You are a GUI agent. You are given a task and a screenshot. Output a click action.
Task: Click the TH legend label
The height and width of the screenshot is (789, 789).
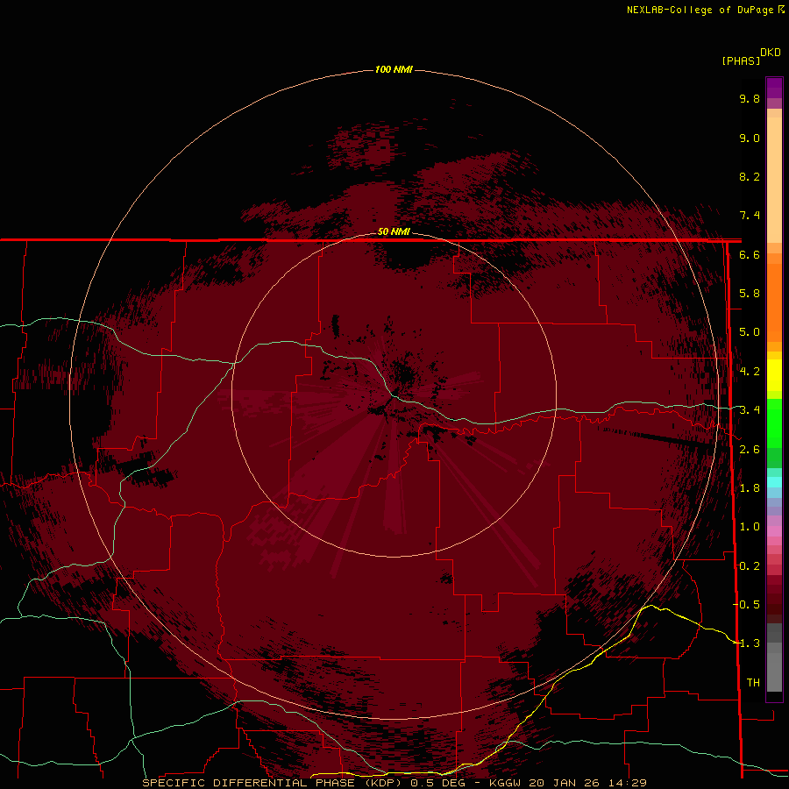(x=753, y=682)
